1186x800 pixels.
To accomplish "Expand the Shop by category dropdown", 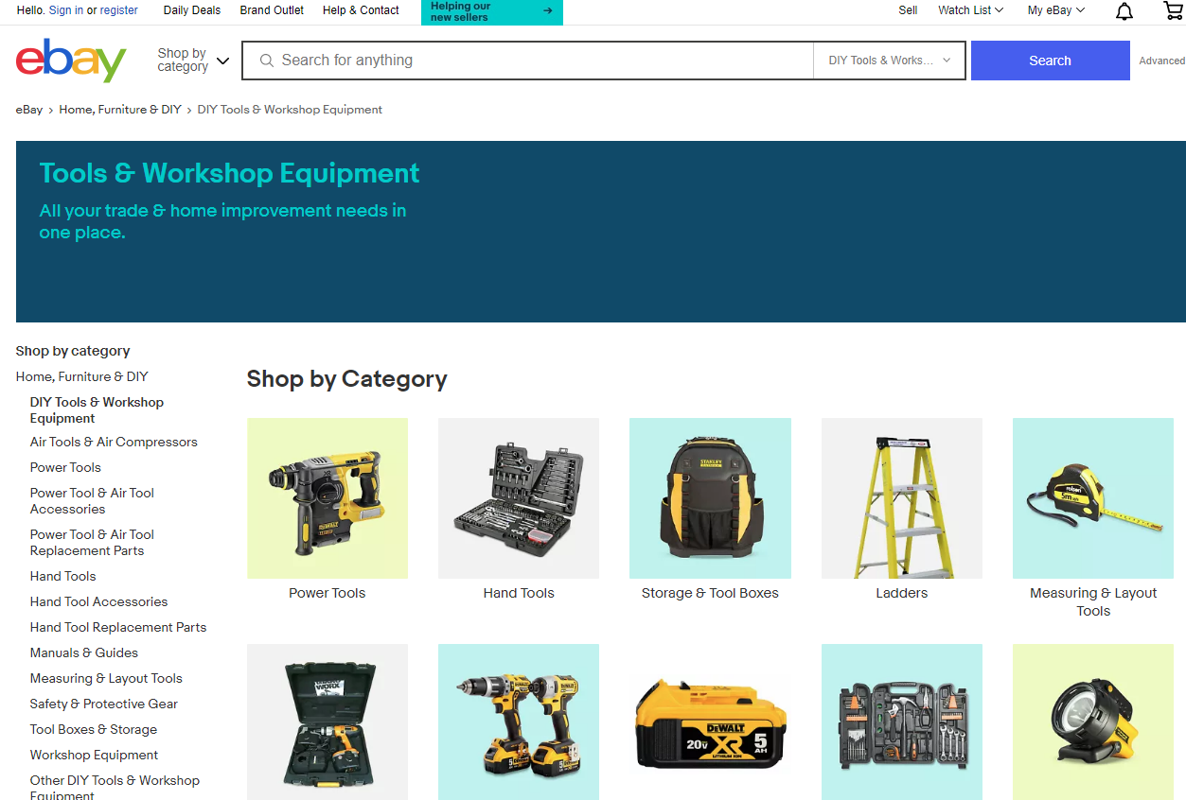I will pyautogui.click(x=193, y=61).
